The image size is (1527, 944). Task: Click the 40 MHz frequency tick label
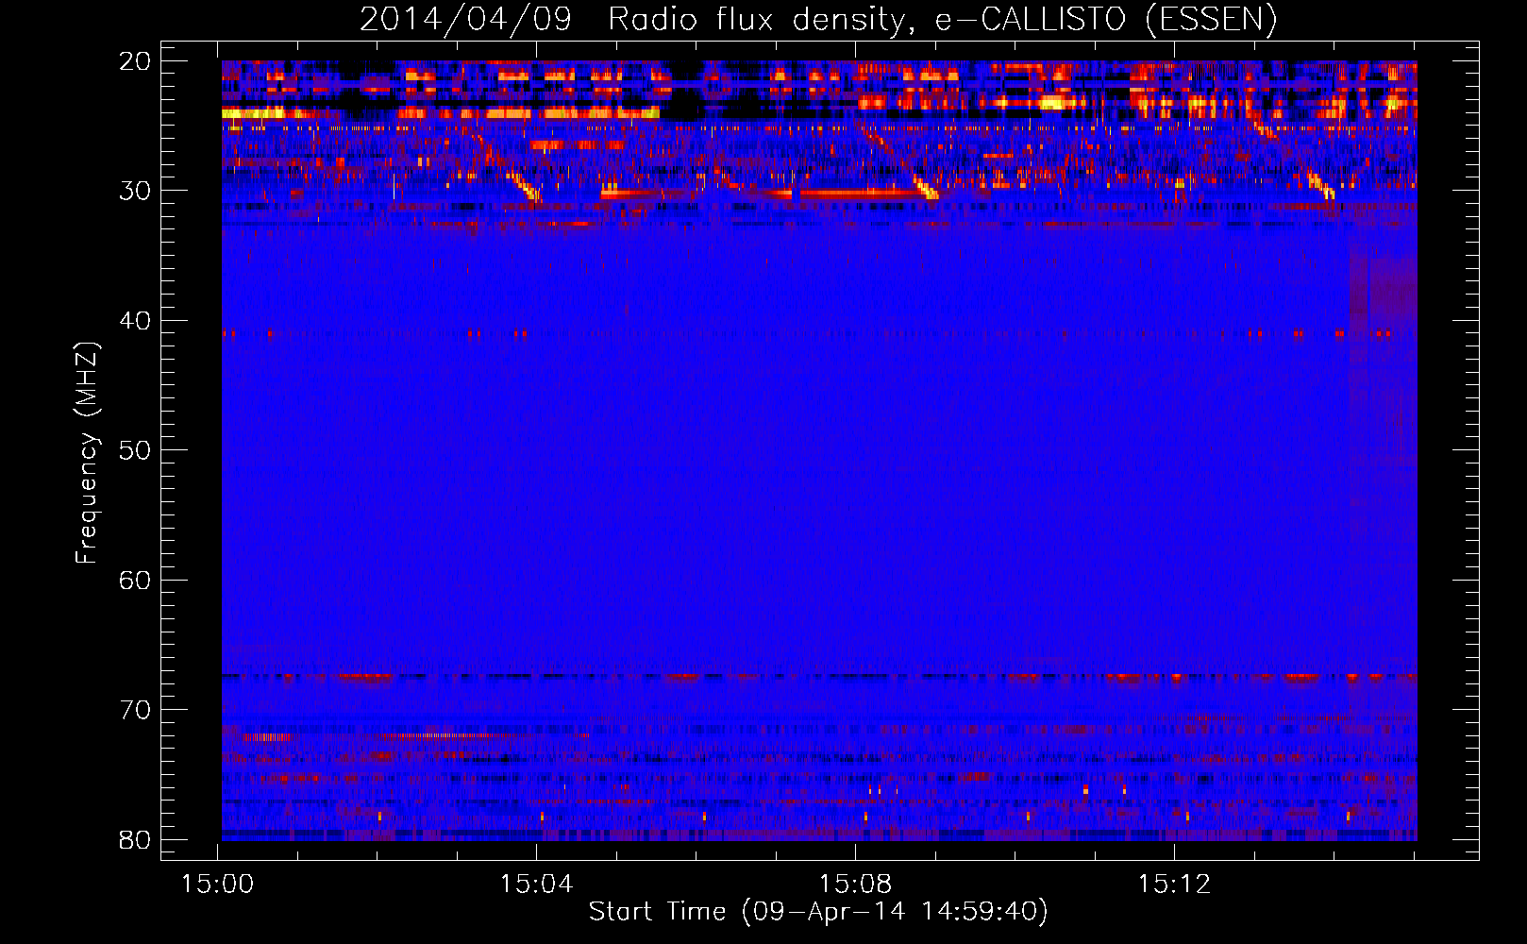click(x=135, y=321)
